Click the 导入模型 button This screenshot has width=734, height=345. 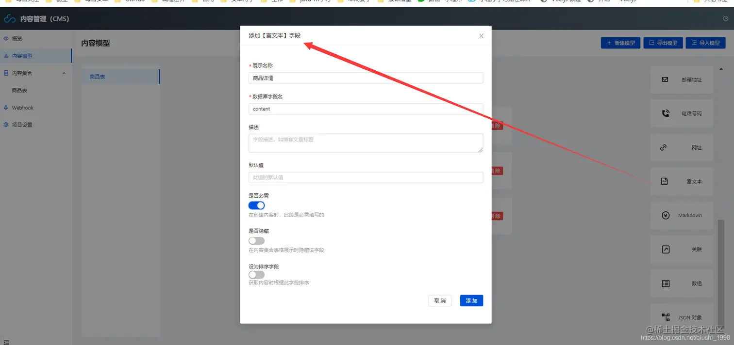tap(705, 43)
